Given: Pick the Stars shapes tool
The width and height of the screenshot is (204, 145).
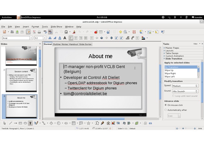Looking at the screenshot, I should click(x=88, y=123).
